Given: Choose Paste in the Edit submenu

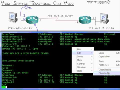Looking at the screenshot, I should (x=107, y=61).
